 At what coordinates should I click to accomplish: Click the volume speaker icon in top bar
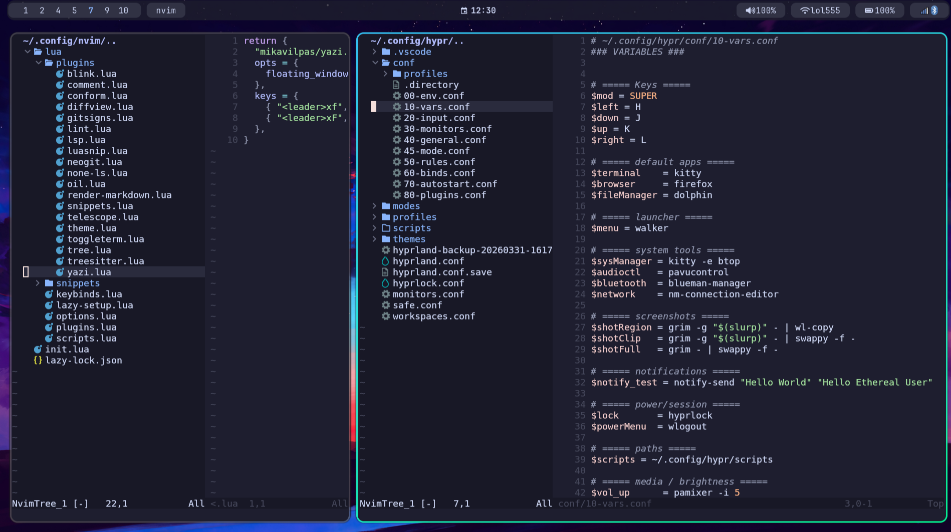coord(750,11)
